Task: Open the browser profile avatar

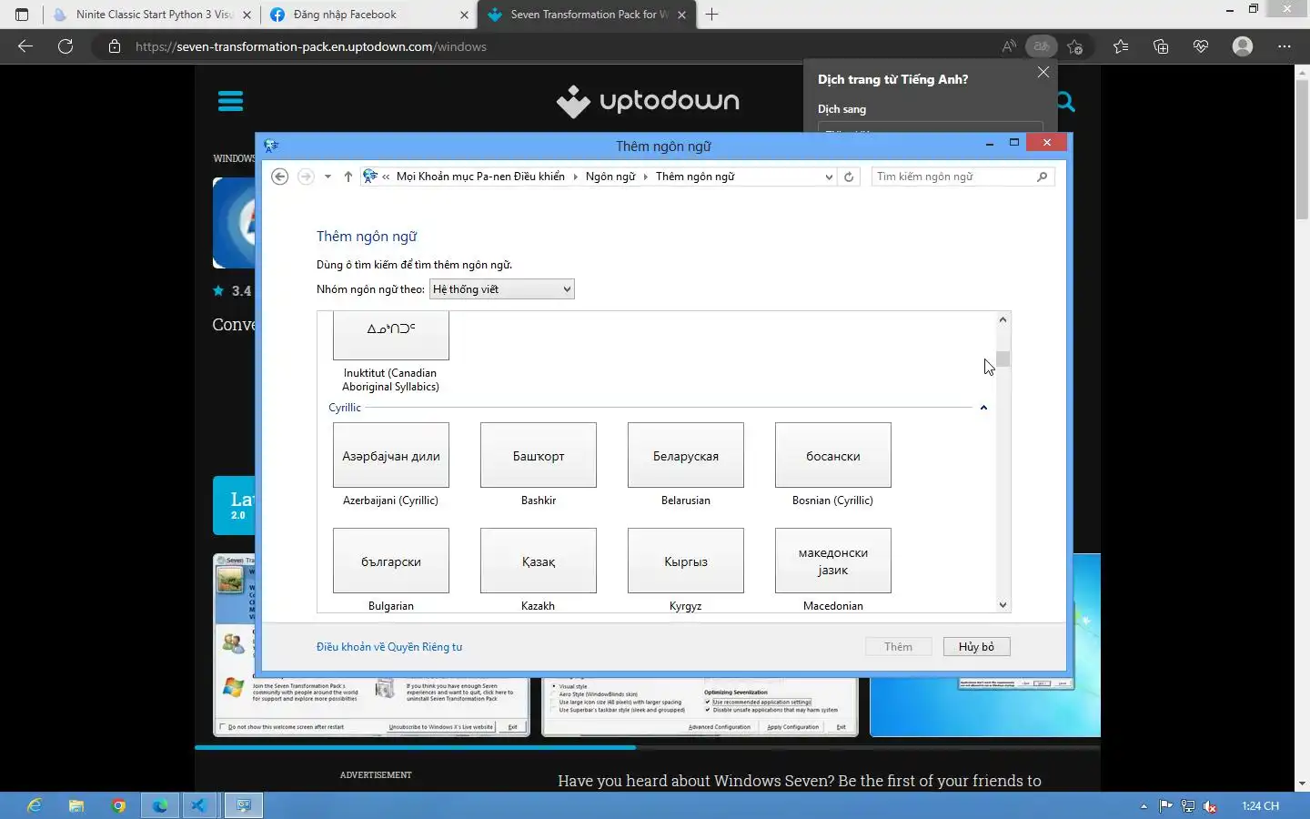Action: [x=1243, y=46]
